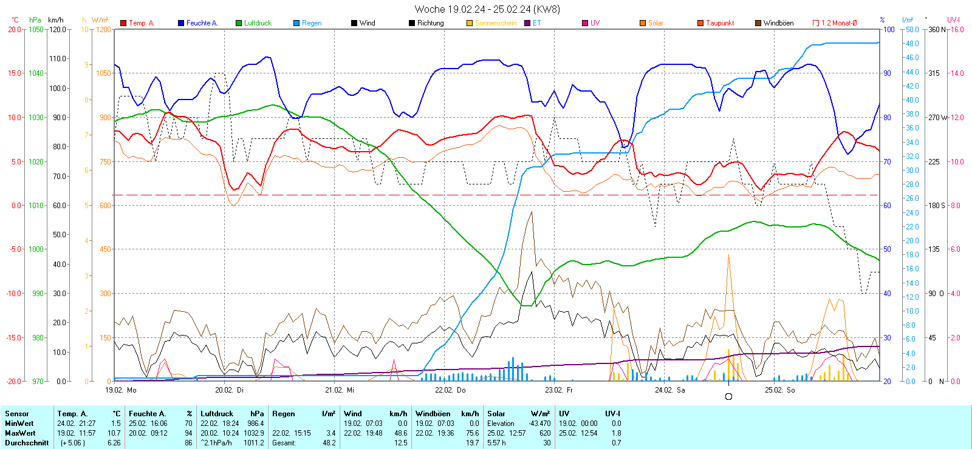Click the red Temp. A. legend square

(x=124, y=23)
